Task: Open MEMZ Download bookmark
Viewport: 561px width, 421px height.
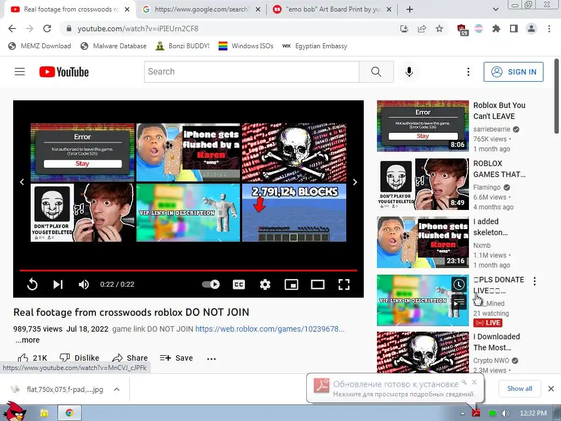Action: 39,46
